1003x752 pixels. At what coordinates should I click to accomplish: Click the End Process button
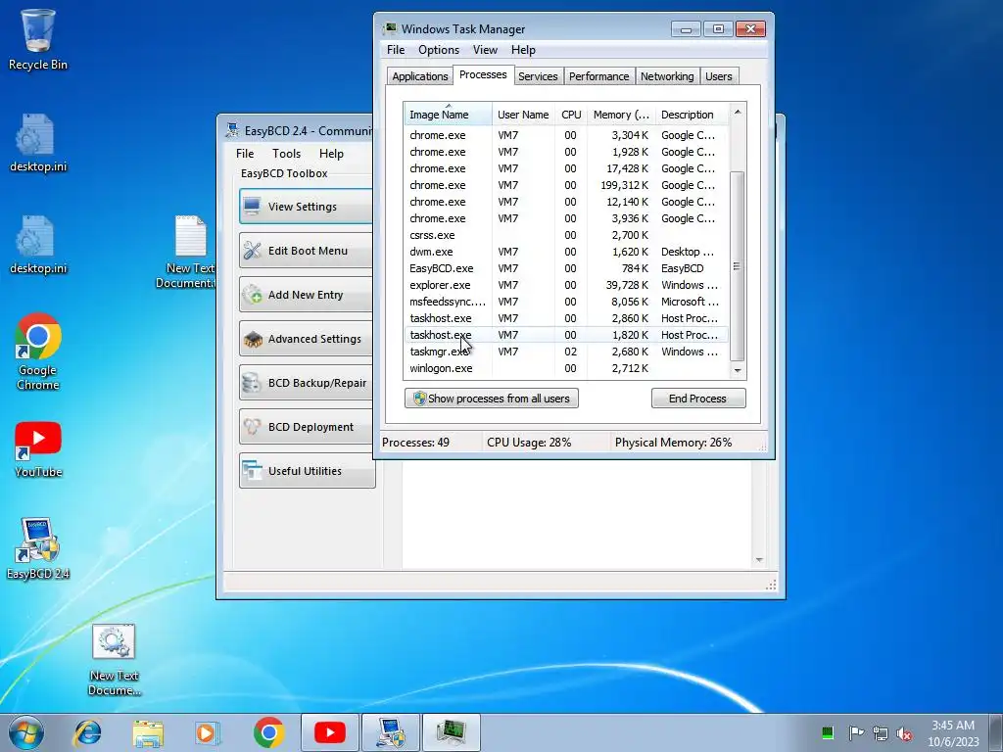pos(697,399)
